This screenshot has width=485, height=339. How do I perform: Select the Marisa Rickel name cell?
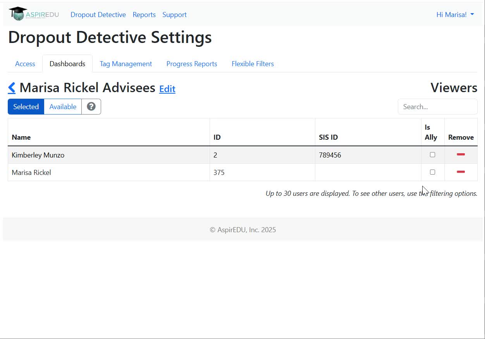[x=109, y=172]
